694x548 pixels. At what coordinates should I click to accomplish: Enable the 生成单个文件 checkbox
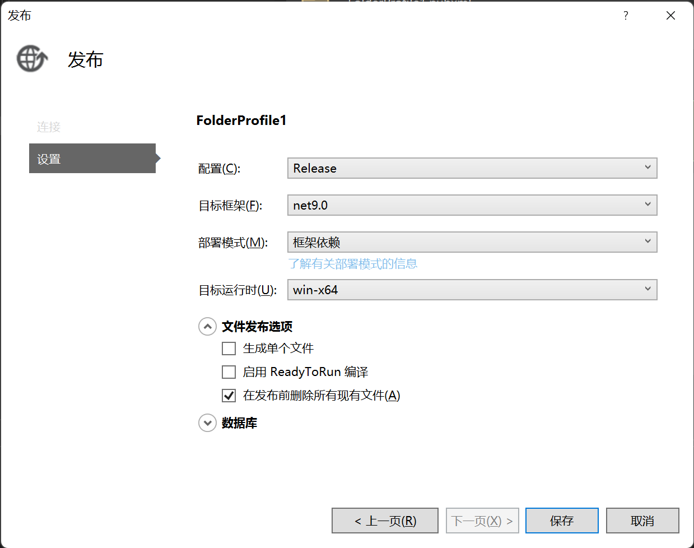click(x=229, y=349)
